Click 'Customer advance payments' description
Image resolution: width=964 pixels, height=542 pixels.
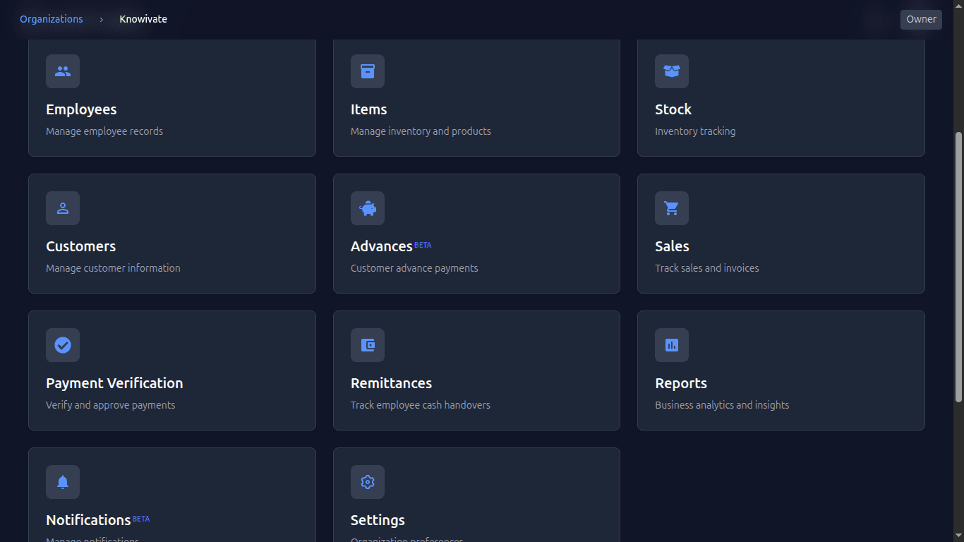(x=414, y=268)
